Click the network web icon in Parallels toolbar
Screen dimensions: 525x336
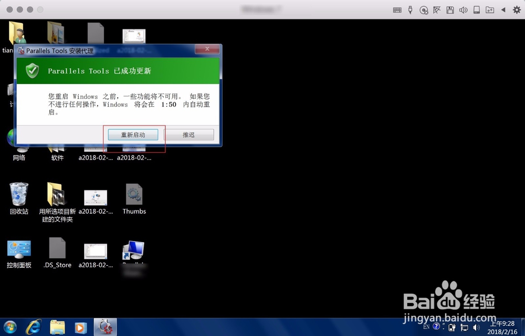tap(437, 10)
